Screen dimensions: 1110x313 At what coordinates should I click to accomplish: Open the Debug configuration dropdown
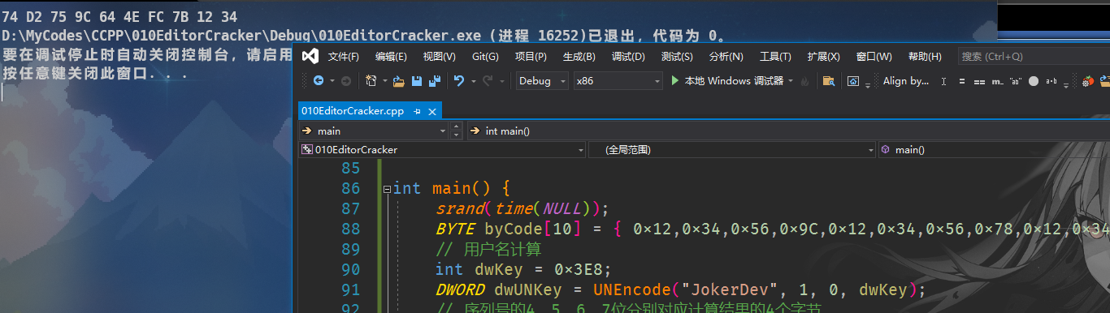[543, 81]
